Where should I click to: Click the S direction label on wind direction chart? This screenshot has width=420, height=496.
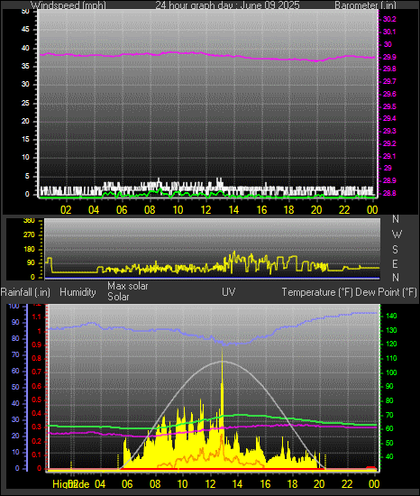[395, 250]
